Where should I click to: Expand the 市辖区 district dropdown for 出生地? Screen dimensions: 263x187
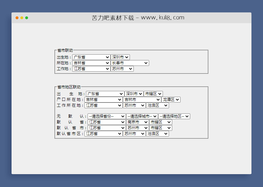153,94
